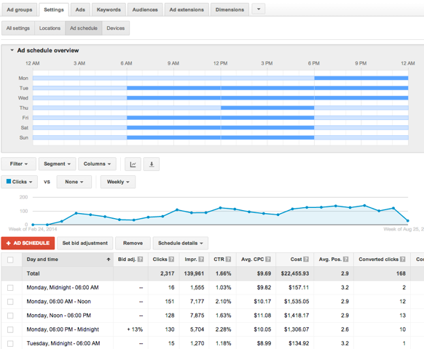Click total clicks value 2,317
Screen dimensions: 424x349
click(x=167, y=273)
